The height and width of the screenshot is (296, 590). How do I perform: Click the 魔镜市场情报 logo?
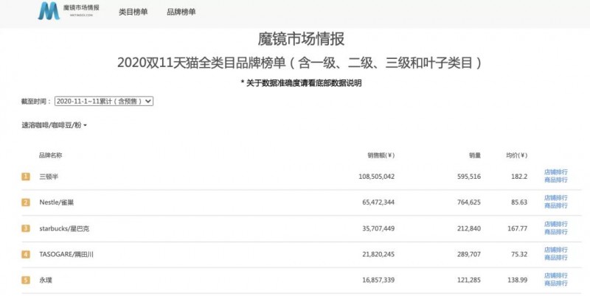(69, 11)
